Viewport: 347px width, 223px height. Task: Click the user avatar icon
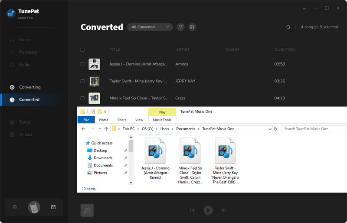[34, 207]
